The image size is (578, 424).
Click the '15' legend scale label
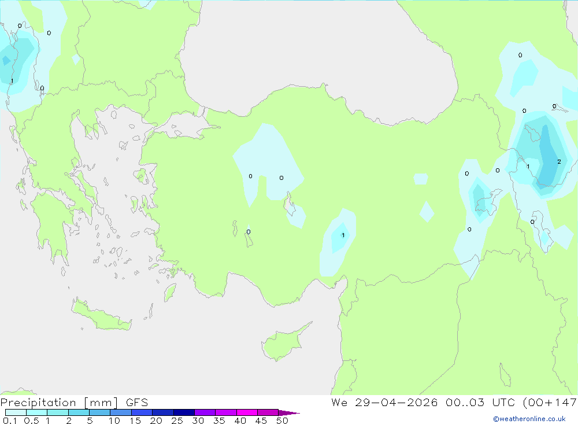(x=135, y=421)
